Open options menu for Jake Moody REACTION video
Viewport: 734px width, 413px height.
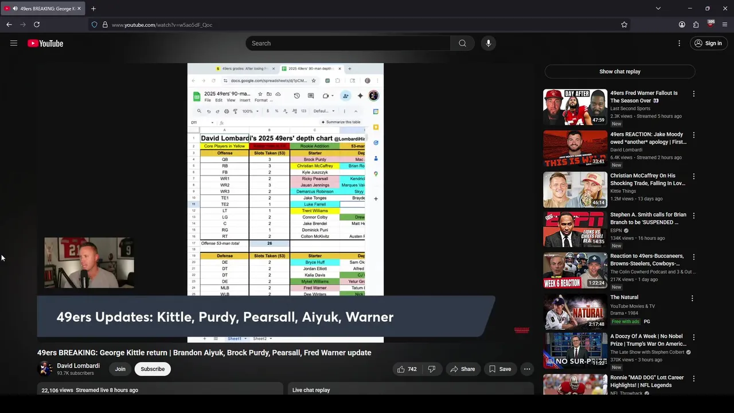(693, 135)
